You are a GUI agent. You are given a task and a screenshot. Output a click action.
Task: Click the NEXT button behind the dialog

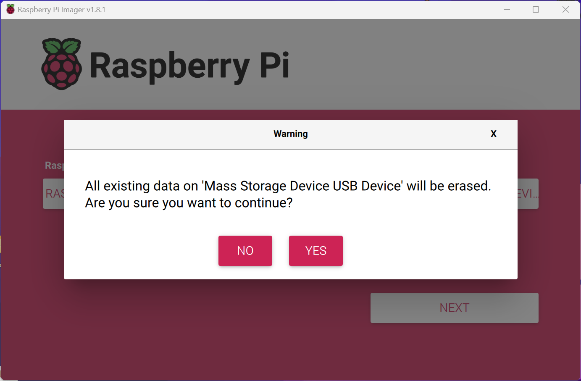coord(454,308)
